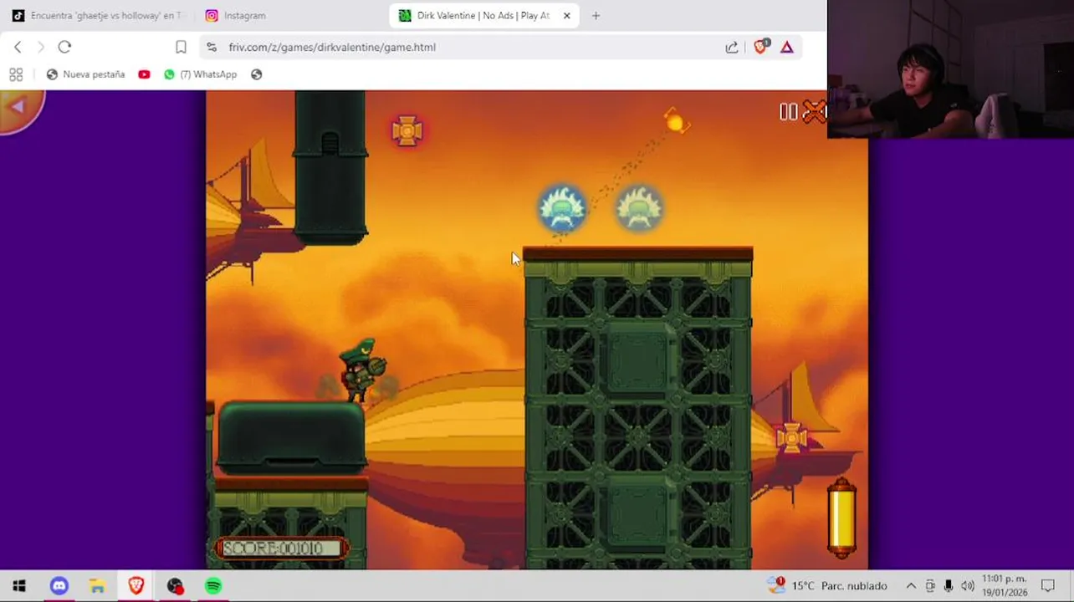Click the 'SCORE:001010' display

[281, 548]
